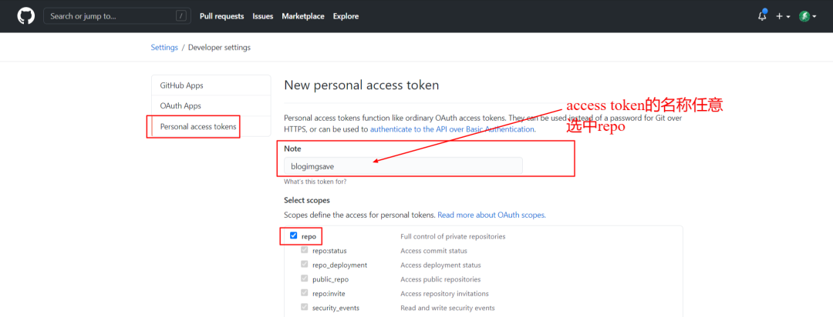Select OAuth Apps in sidebar

coord(180,105)
